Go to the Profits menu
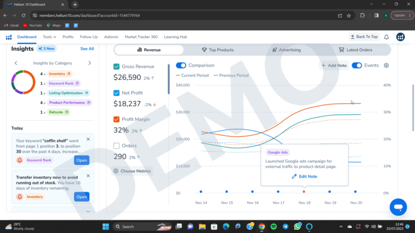 point(68,37)
